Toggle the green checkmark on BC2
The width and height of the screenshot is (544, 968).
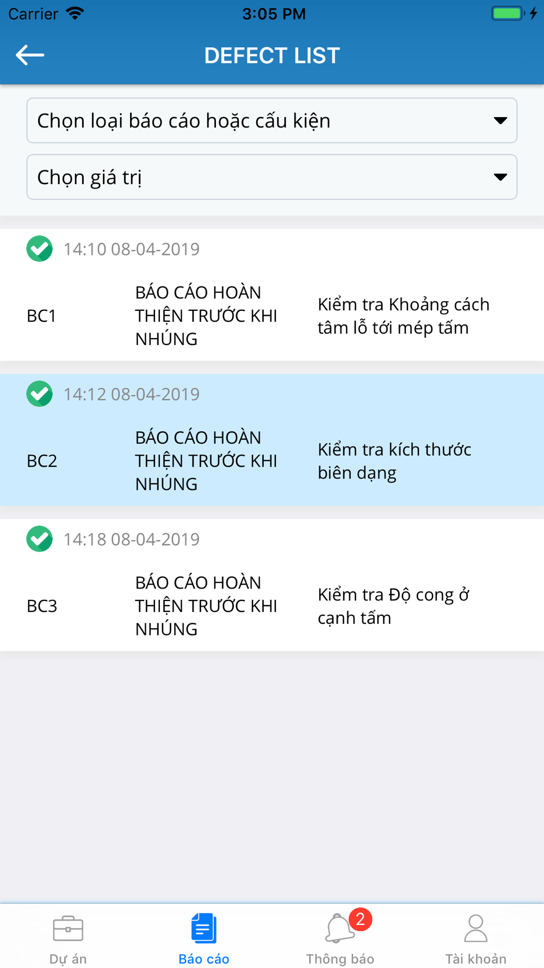tap(40, 394)
